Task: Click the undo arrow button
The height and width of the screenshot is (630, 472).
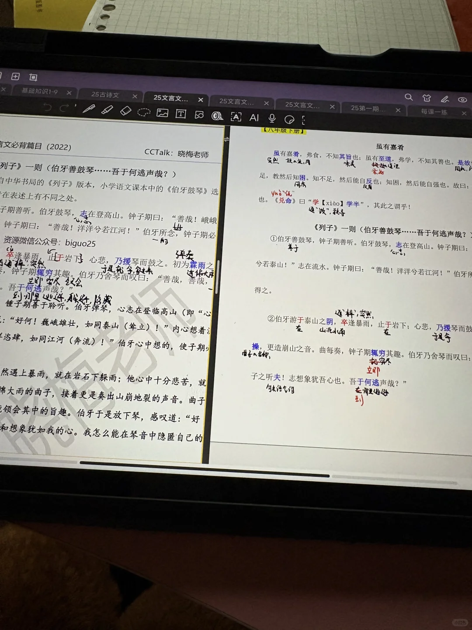Action: point(48,108)
